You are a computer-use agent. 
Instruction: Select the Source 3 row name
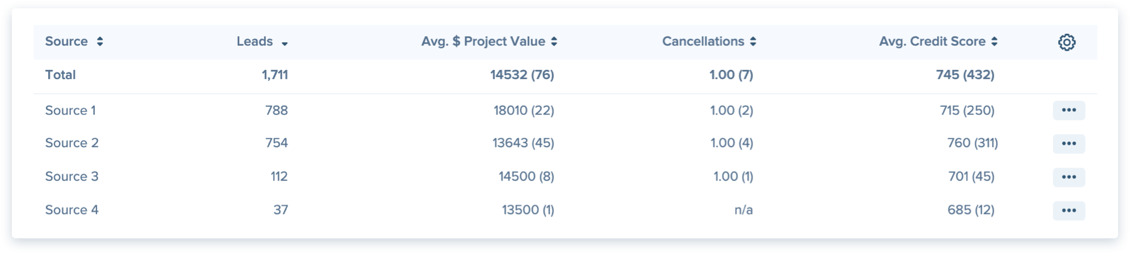point(72,176)
